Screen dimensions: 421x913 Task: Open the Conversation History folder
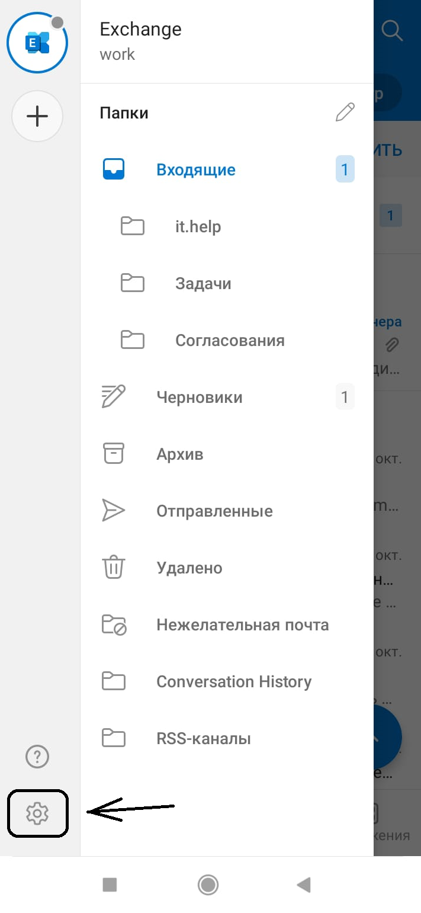pos(233,682)
